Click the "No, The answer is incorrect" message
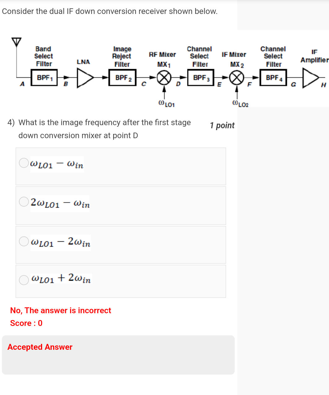 pos(60,310)
